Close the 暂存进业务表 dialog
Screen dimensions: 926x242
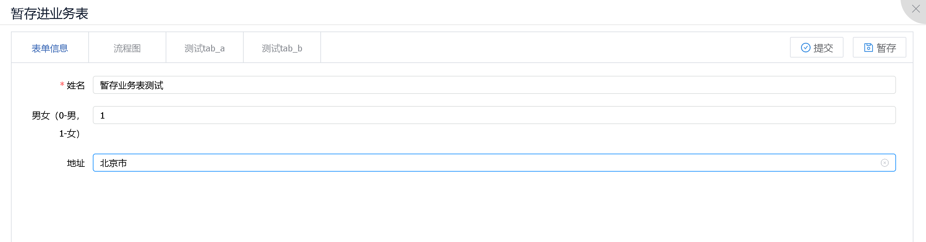[916, 9]
